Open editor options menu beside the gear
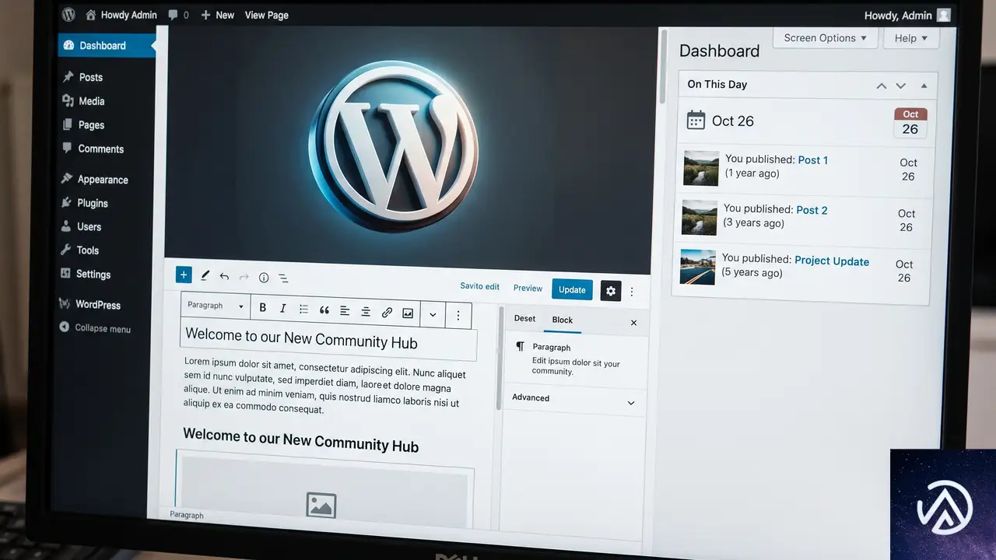996x560 pixels. pyautogui.click(x=632, y=292)
